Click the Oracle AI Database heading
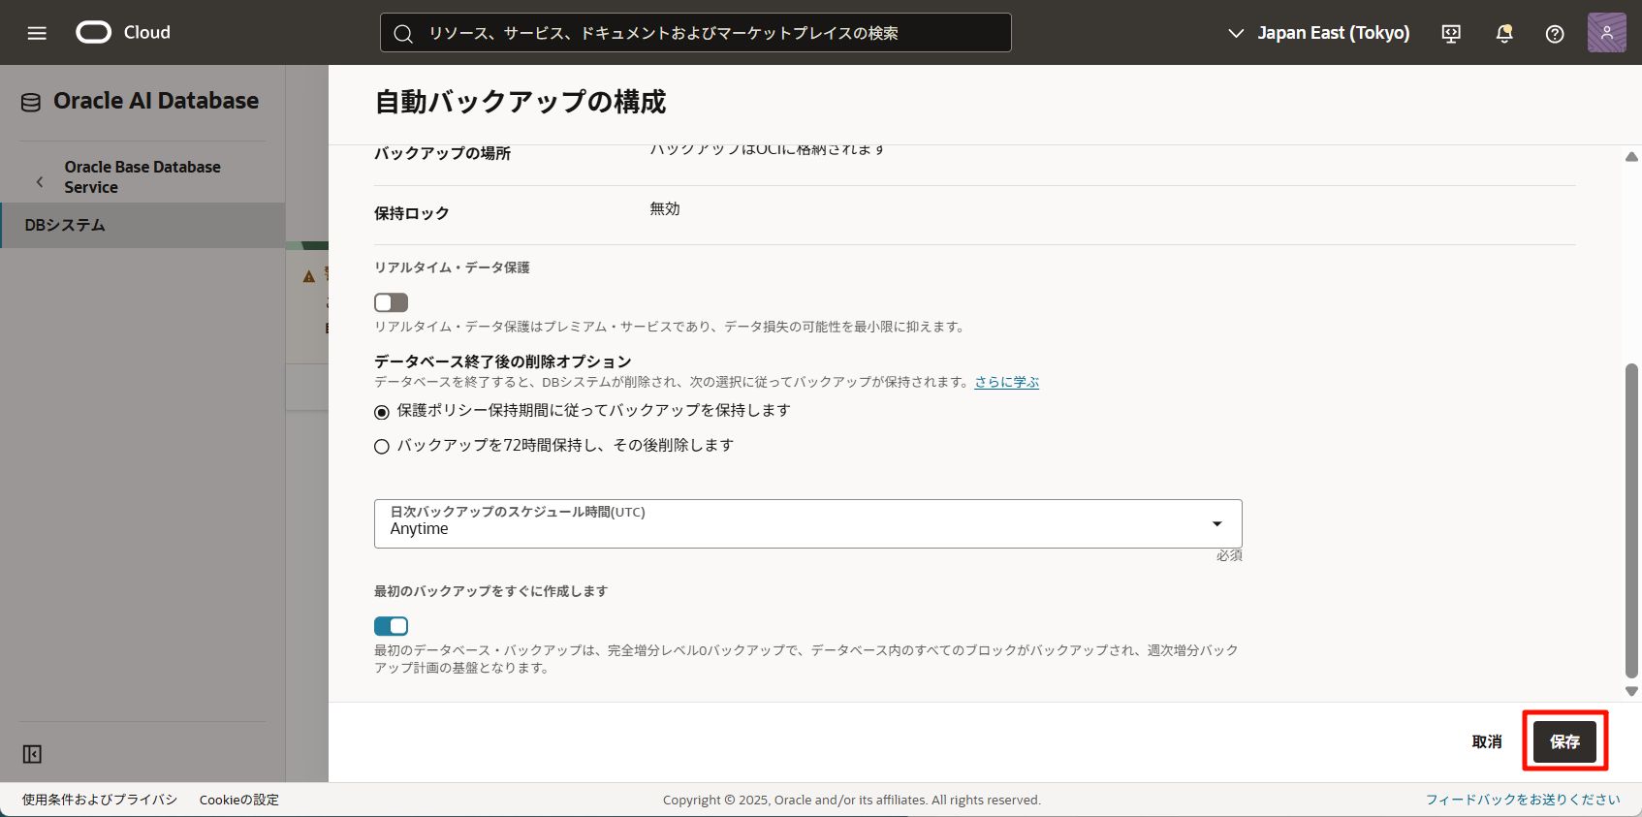Image resolution: width=1642 pixels, height=817 pixels. (156, 101)
